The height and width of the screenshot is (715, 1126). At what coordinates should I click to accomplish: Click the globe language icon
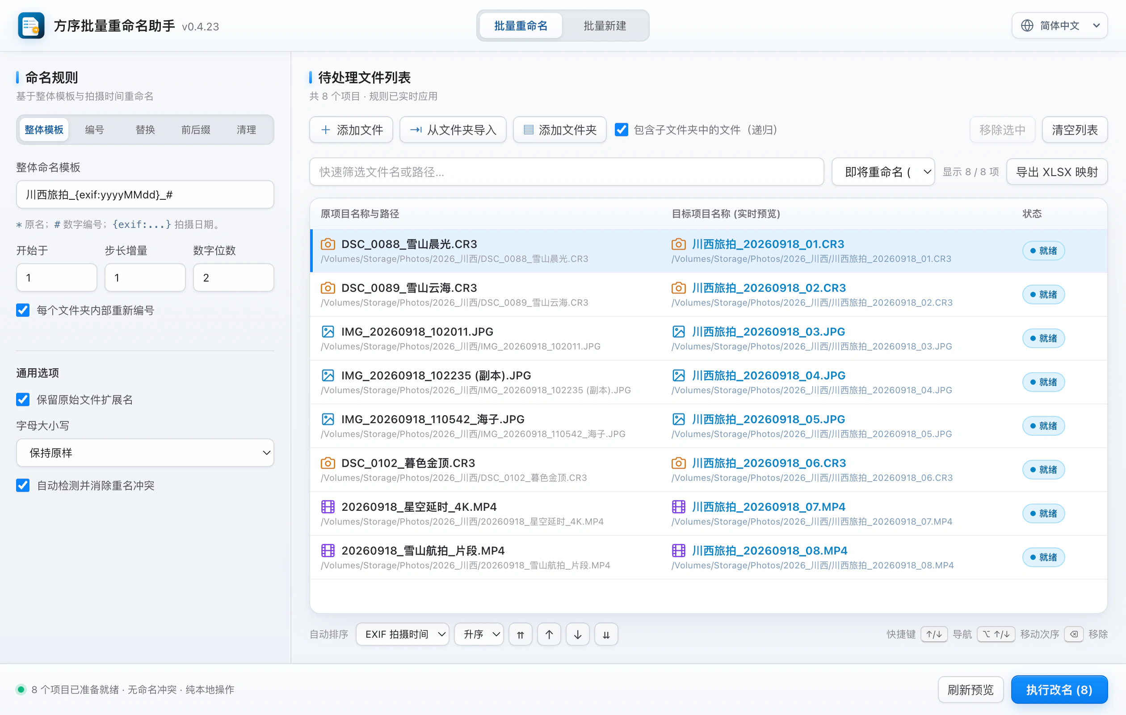[x=1027, y=26]
